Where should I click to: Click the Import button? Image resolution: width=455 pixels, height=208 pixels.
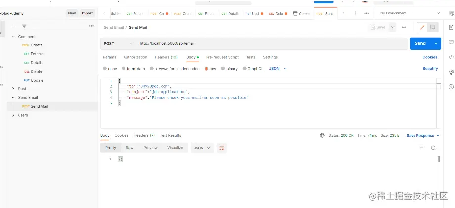pos(87,13)
